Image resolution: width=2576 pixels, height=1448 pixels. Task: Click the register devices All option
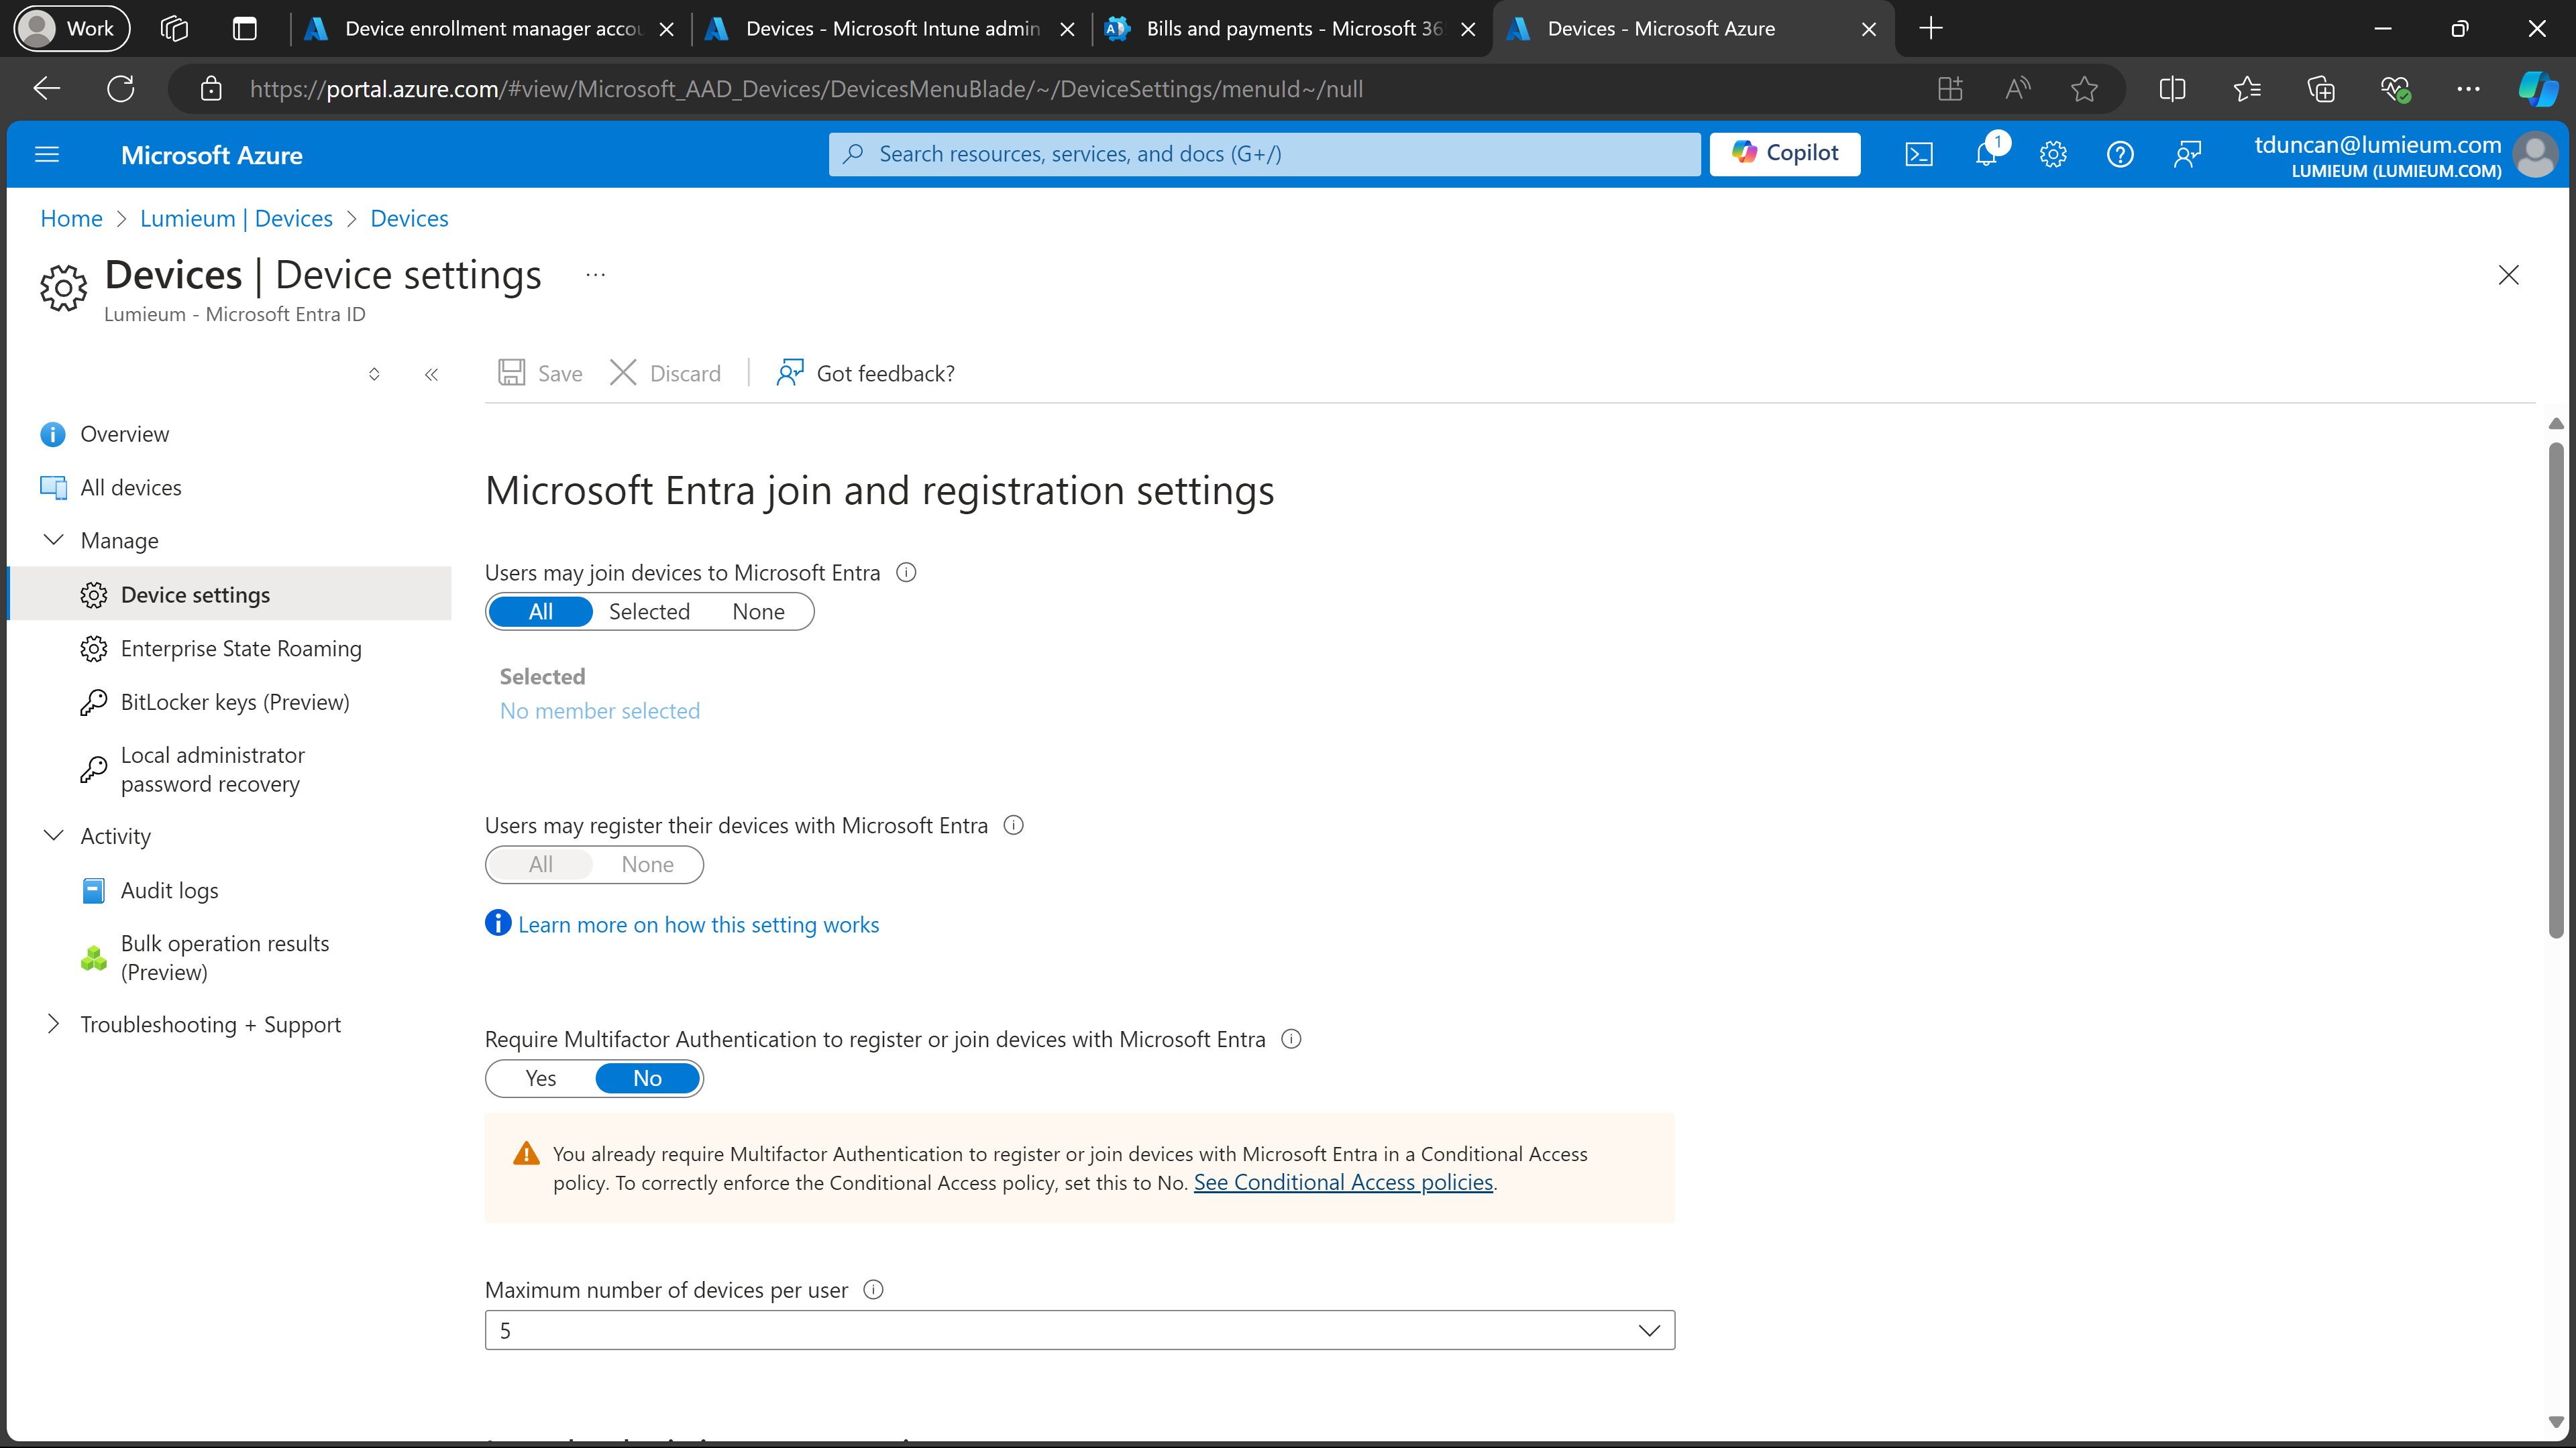541,864
